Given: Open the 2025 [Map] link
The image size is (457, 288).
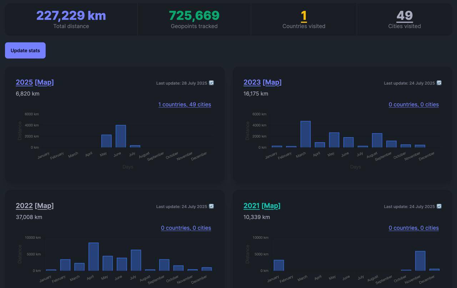Looking at the screenshot, I should point(44,82).
